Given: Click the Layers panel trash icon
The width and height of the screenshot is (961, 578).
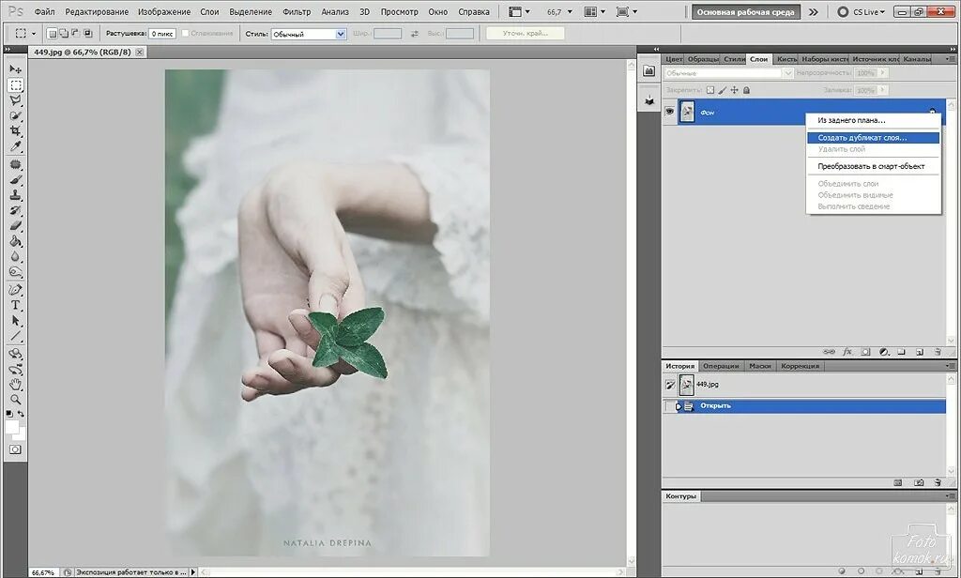Looking at the screenshot, I should 938,352.
